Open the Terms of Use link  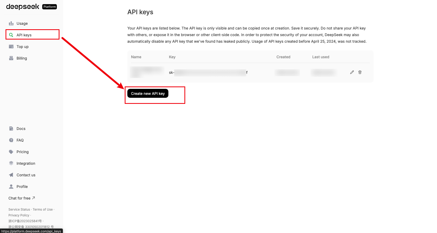pos(43,210)
